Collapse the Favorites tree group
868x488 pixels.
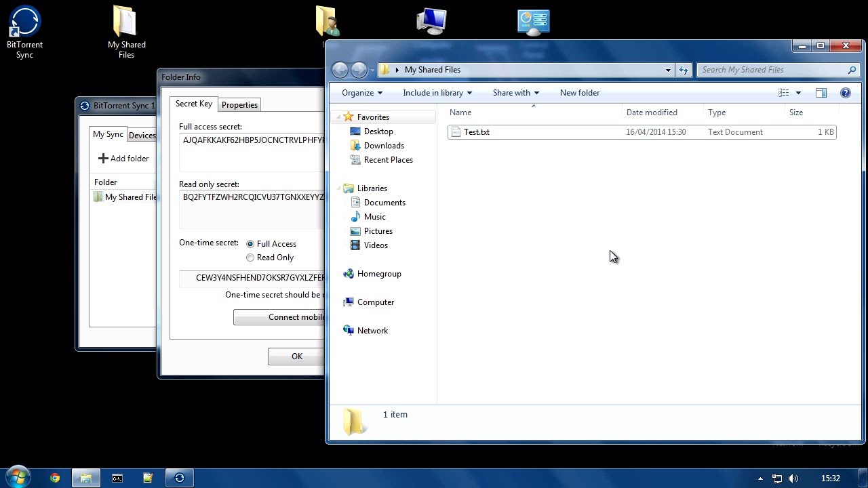point(337,117)
